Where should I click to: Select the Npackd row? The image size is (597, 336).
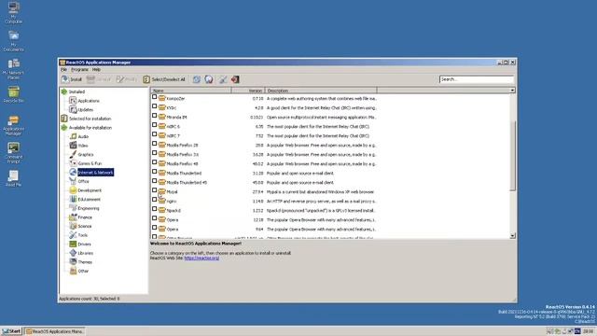[x=264, y=211]
